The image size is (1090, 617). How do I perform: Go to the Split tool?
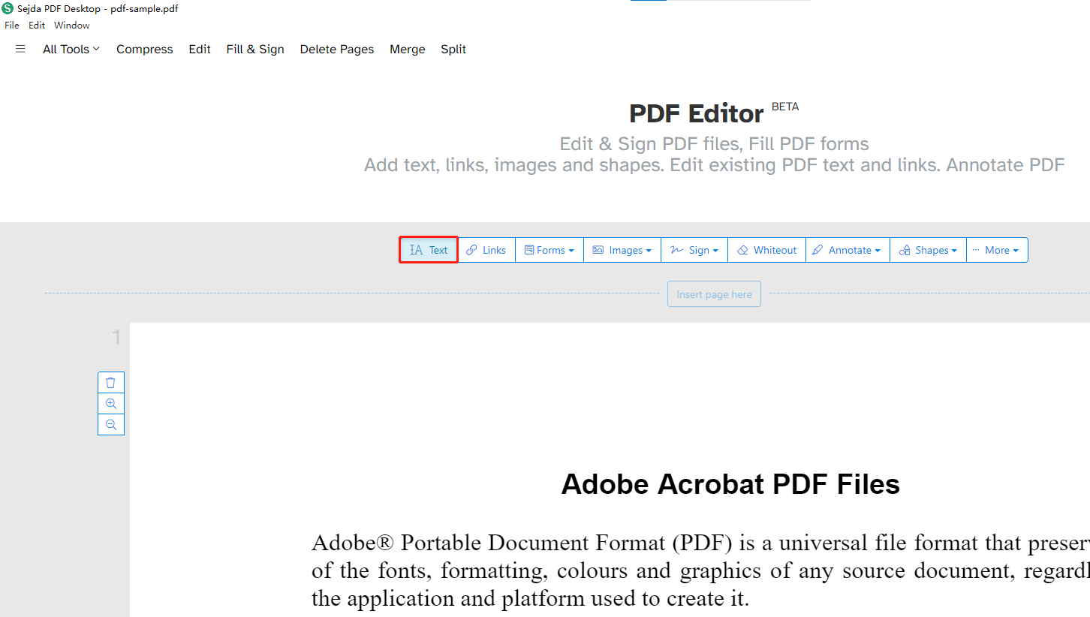click(x=453, y=49)
